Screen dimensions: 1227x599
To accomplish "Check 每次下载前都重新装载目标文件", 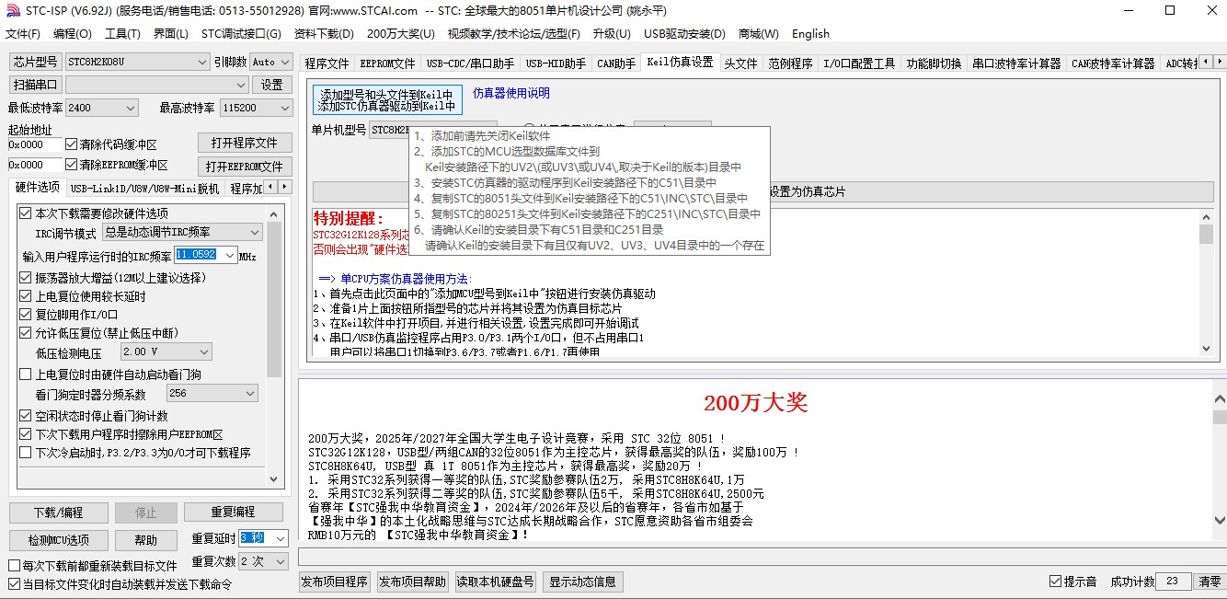I will coord(14,566).
